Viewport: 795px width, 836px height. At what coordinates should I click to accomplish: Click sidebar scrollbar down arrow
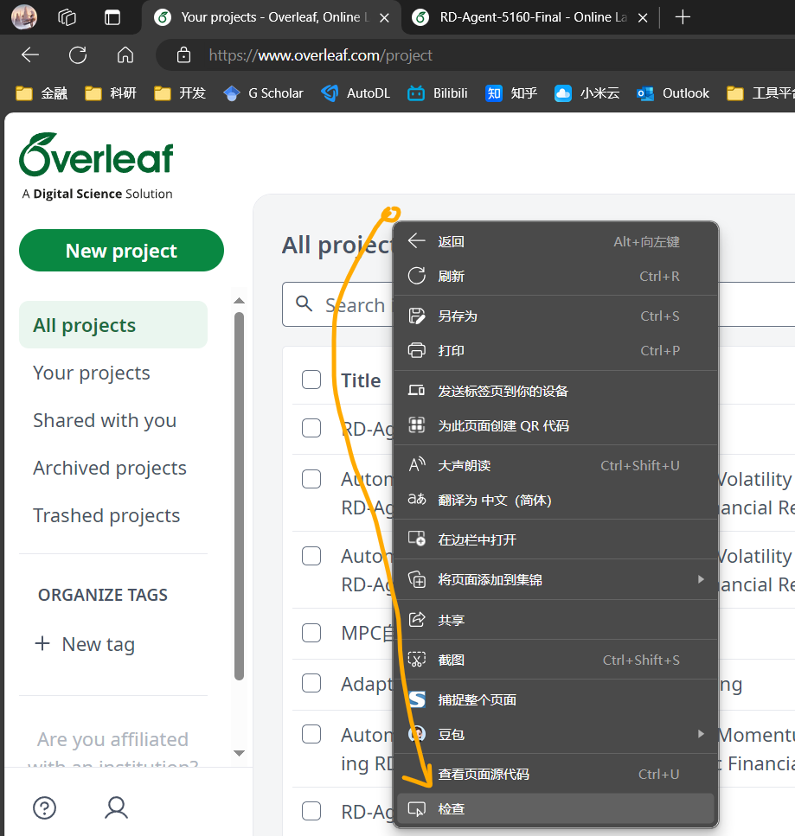tap(239, 753)
